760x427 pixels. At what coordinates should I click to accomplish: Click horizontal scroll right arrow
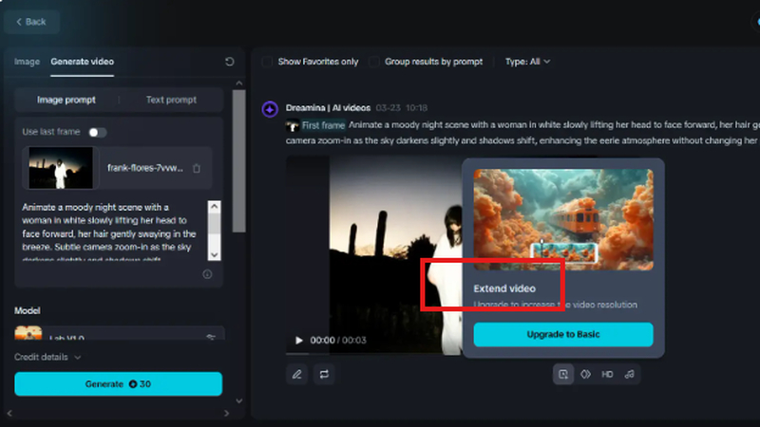click(226, 413)
